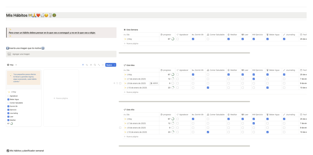Click the ABRIR button on 9 de enero row
This screenshot has width=313, height=155.
tap(154, 83)
